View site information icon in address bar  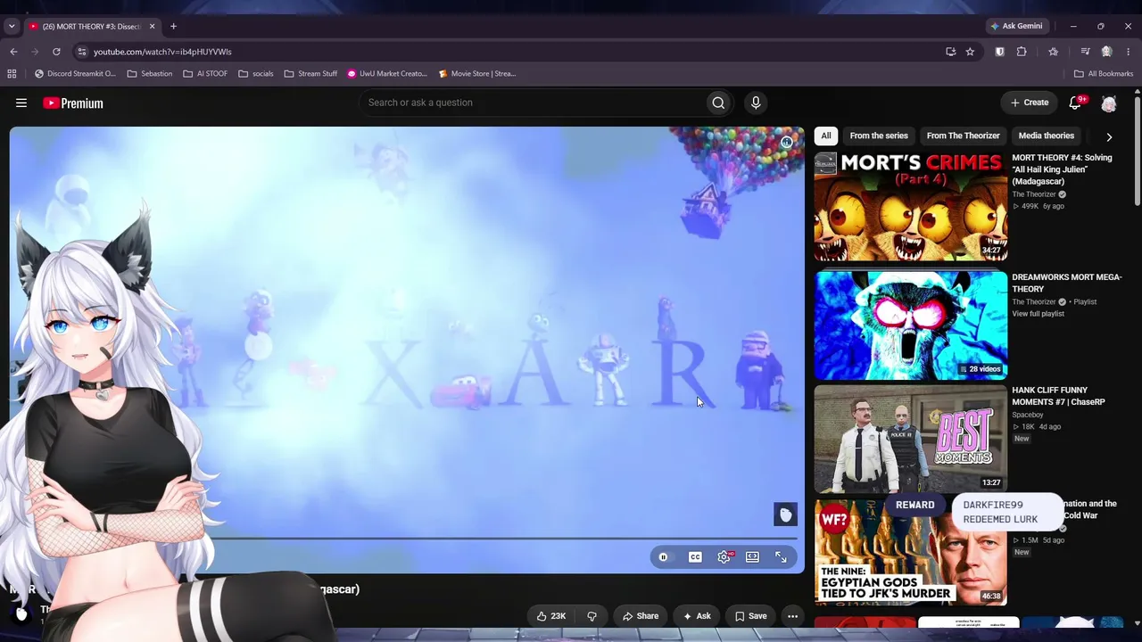[81, 52]
